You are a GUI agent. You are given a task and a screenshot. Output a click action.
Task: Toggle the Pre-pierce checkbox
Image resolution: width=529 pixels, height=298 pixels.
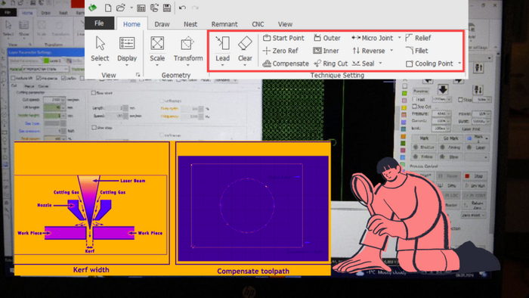(39, 79)
